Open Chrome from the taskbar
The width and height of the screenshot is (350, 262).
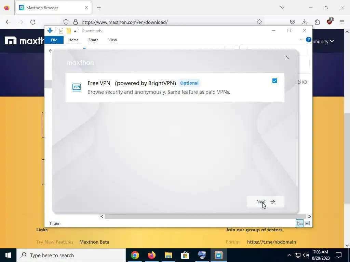[x=135, y=255]
